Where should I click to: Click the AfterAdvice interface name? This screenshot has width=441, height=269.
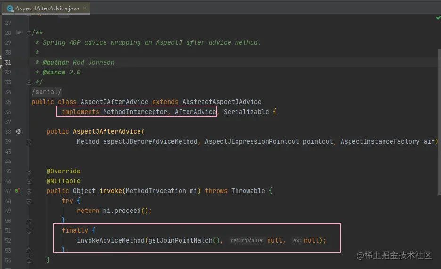click(x=195, y=112)
